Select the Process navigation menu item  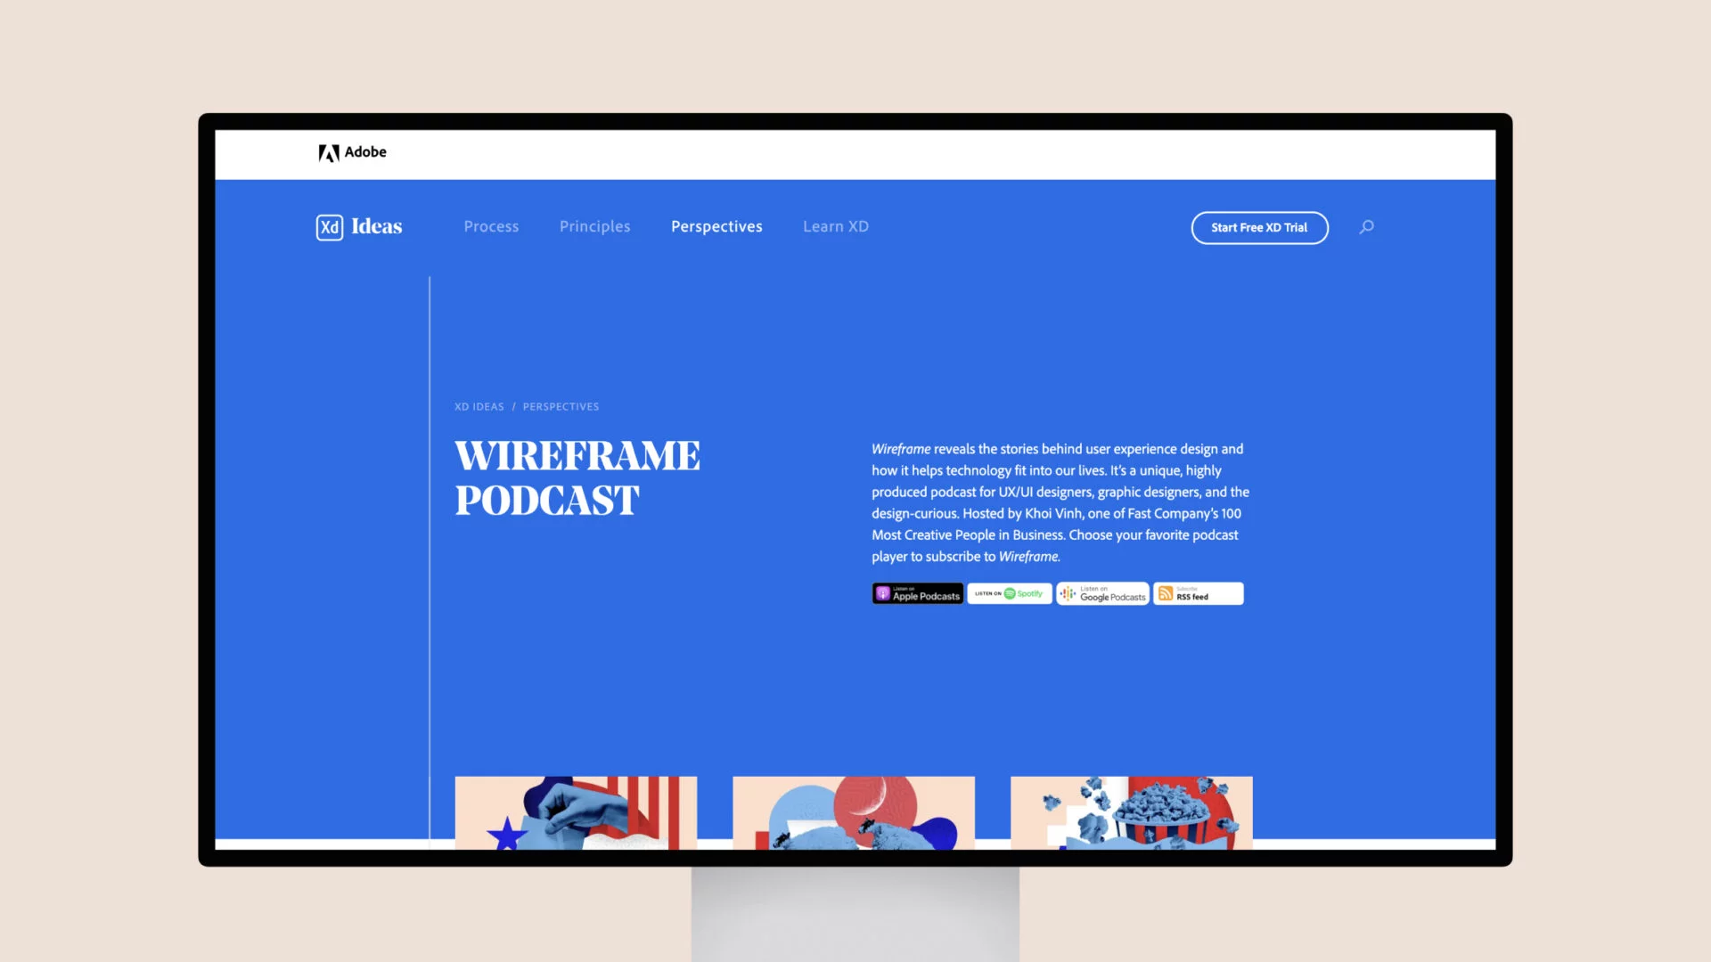491,225
